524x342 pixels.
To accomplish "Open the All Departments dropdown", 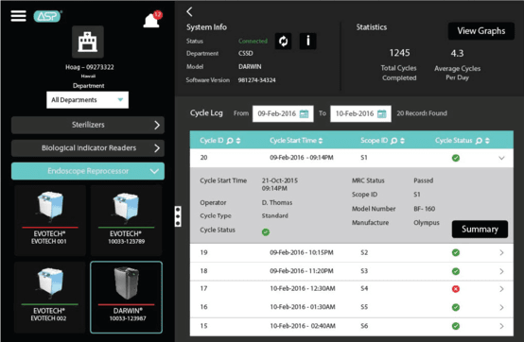I will 88,100.
